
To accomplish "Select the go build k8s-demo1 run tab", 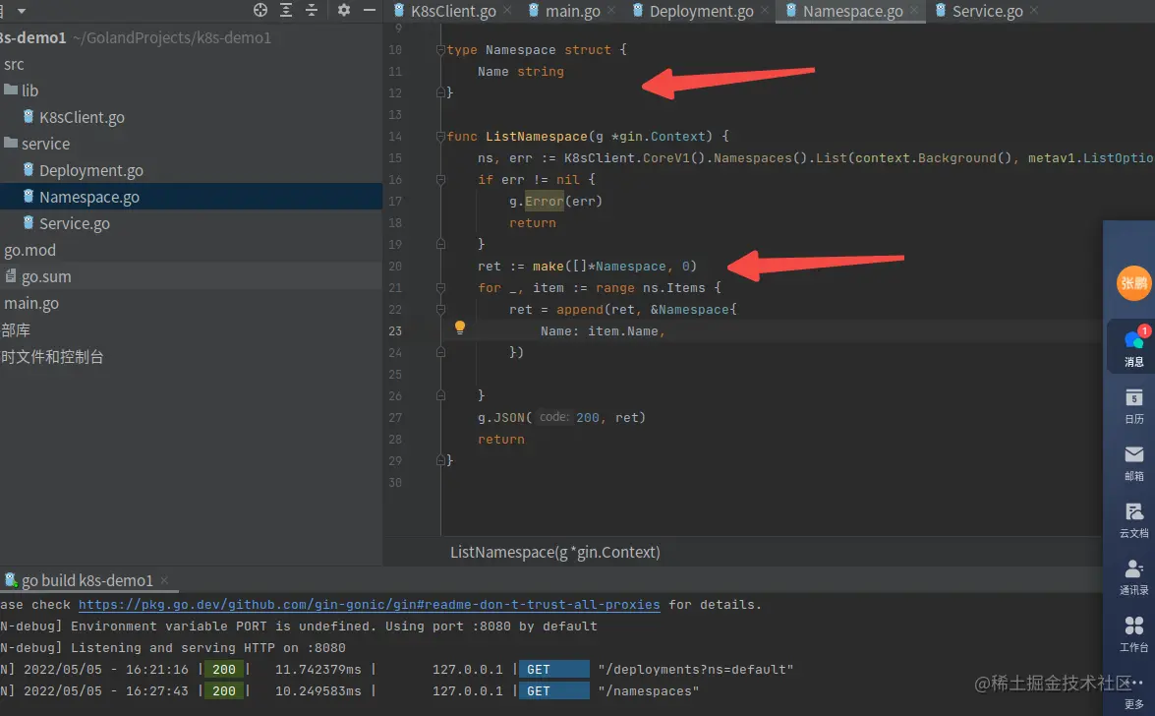I will pos(87,580).
